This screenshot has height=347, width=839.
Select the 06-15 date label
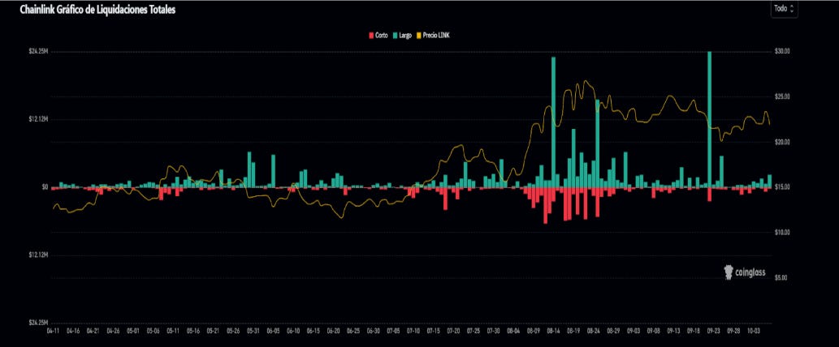[x=314, y=331]
